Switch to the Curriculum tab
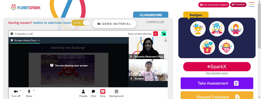Screen dimensions: 261x99 click(x=155, y=22)
